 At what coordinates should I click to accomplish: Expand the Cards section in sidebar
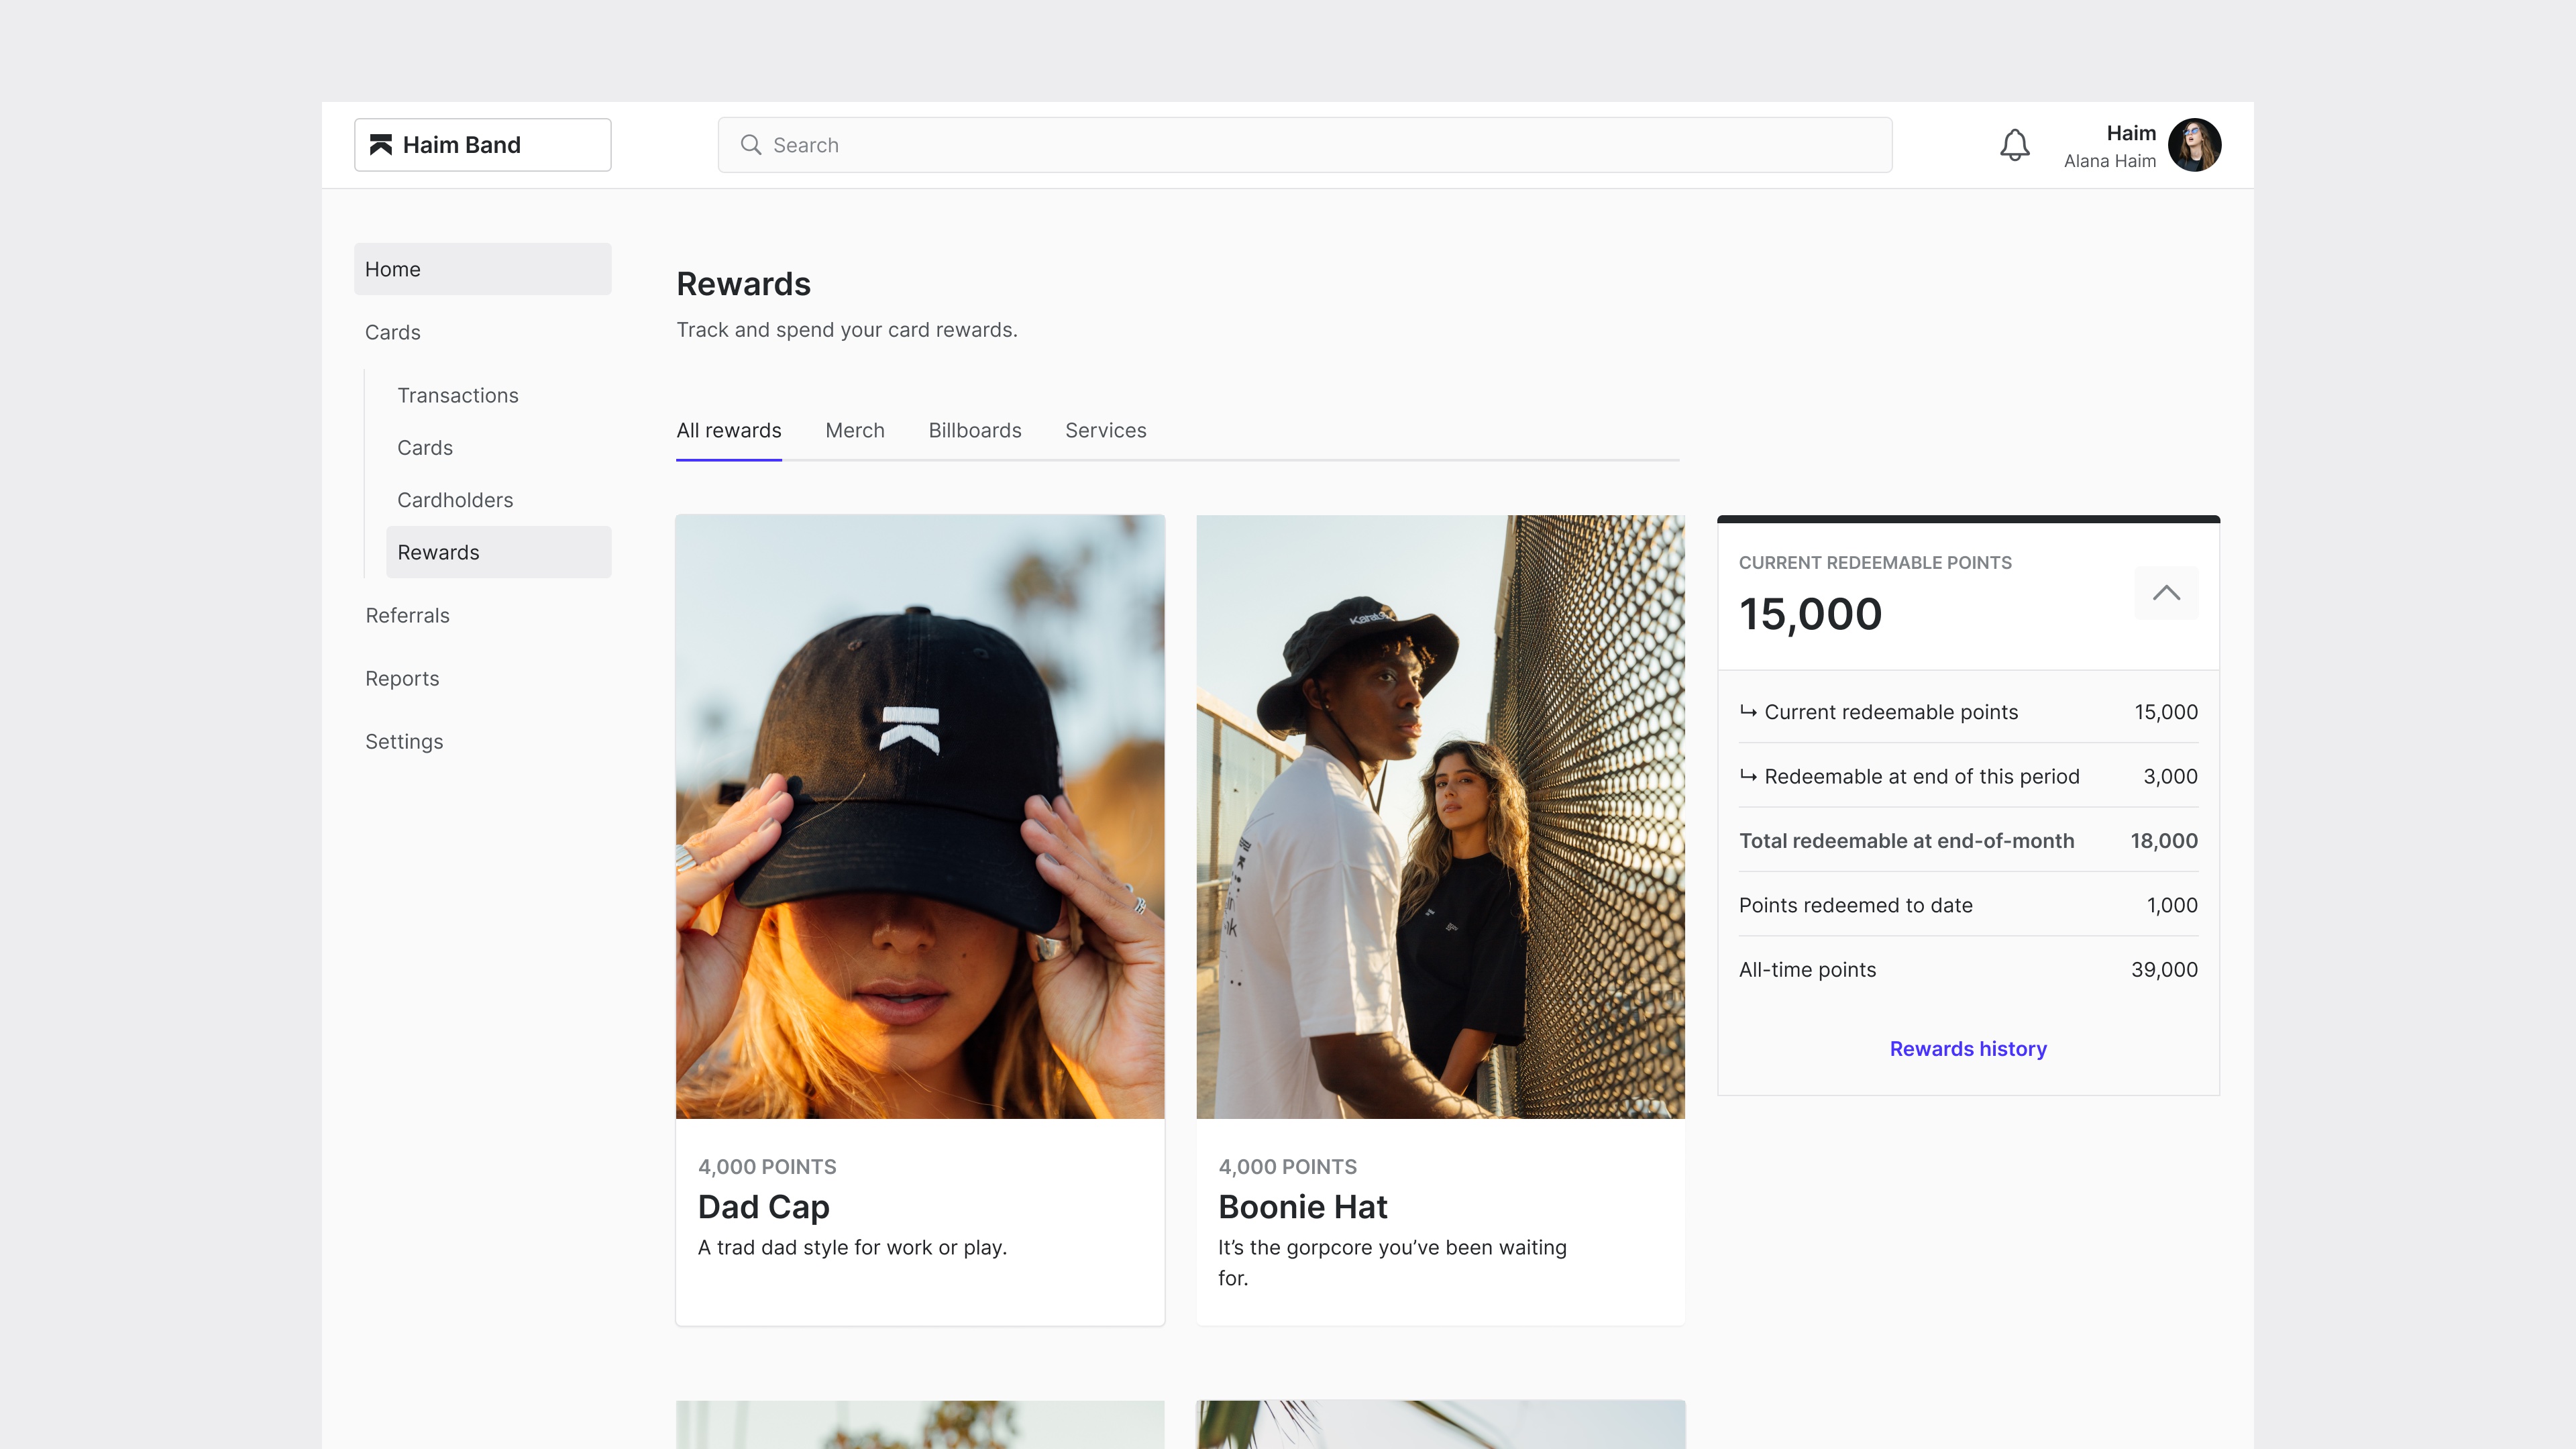pyautogui.click(x=393, y=332)
